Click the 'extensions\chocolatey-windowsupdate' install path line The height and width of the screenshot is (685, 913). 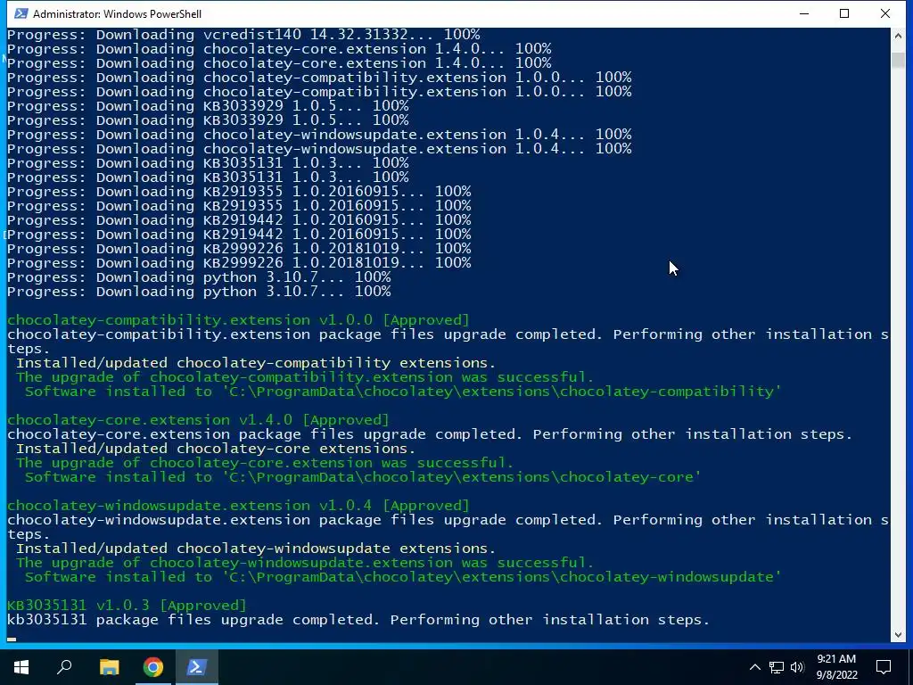[403, 577]
